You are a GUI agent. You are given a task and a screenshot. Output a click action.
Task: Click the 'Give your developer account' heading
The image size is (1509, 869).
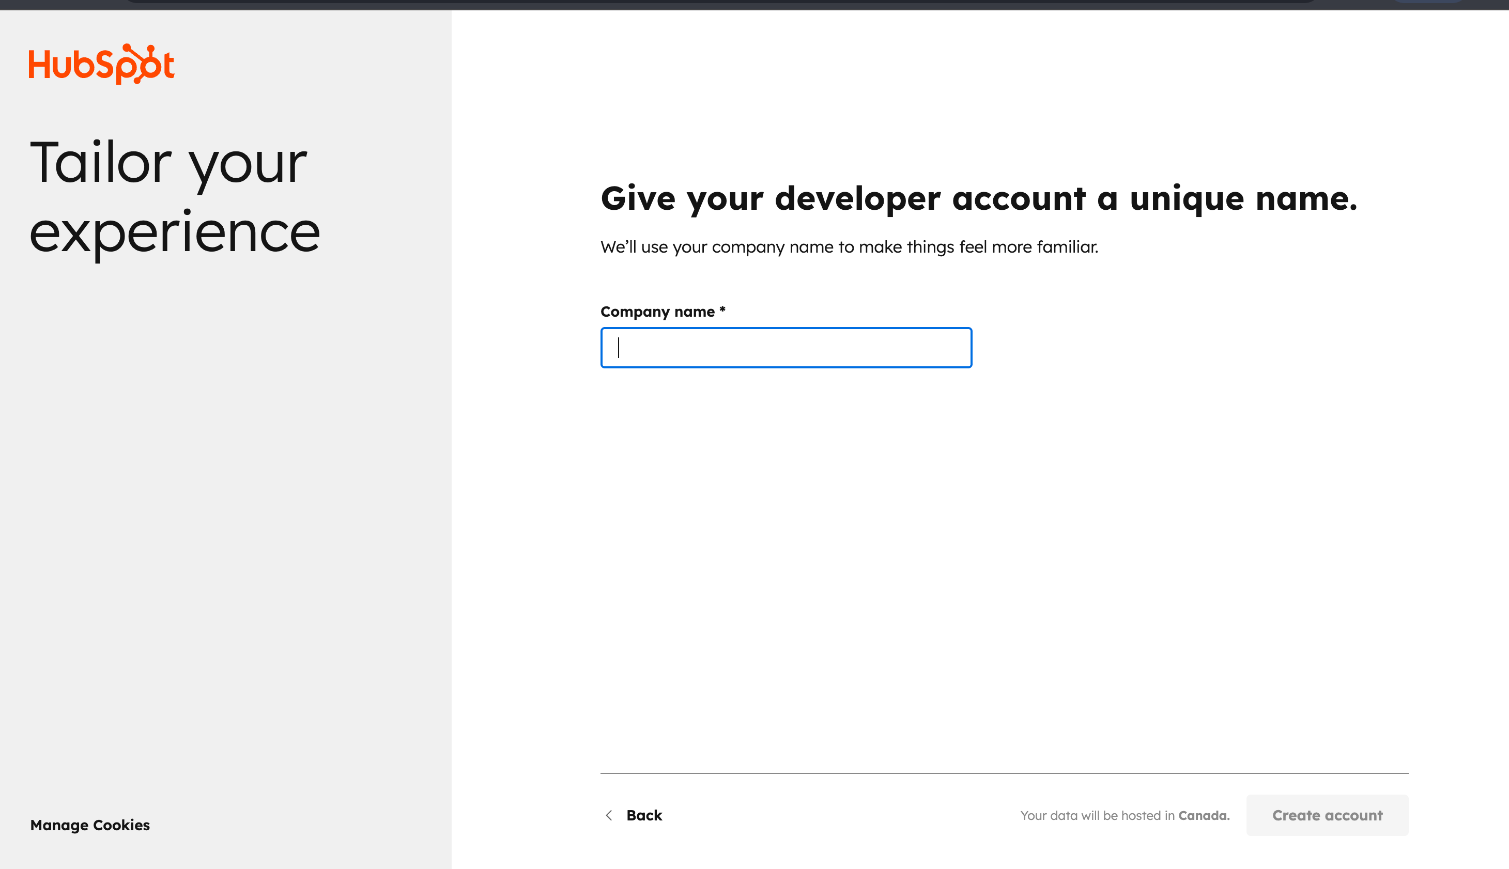coord(978,198)
